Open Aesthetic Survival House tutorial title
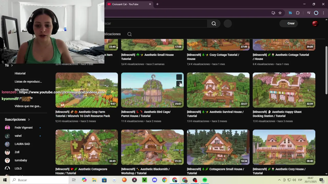Screen dimensions: 328x184 pos(215,114)
